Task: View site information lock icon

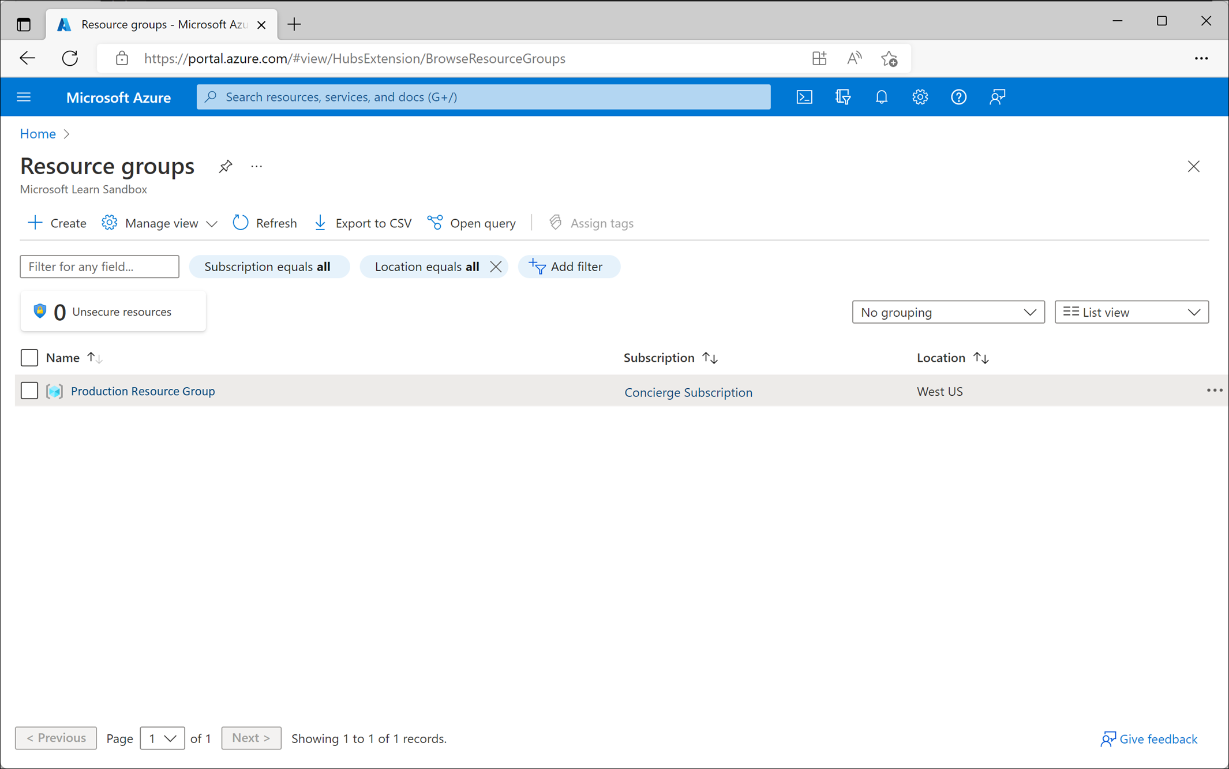Action: click(122, 58)
